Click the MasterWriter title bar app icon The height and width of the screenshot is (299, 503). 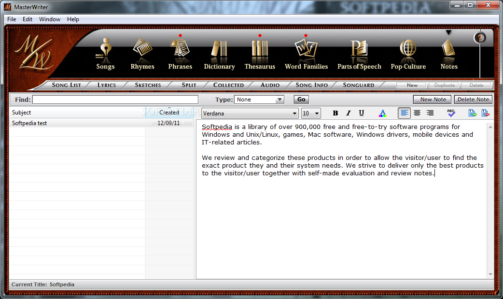pyautogui.click(x=7, y=7)
